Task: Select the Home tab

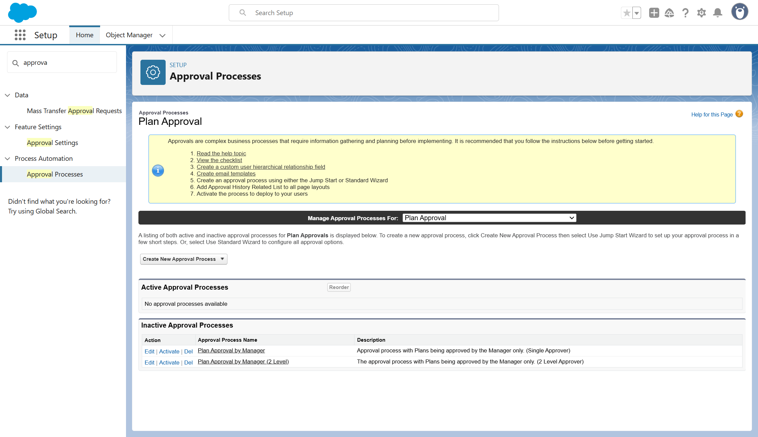Action: pos(85,35)
